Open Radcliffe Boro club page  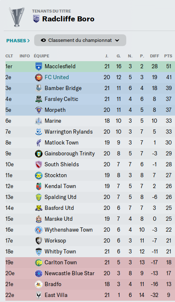click(x=68, y=19)
